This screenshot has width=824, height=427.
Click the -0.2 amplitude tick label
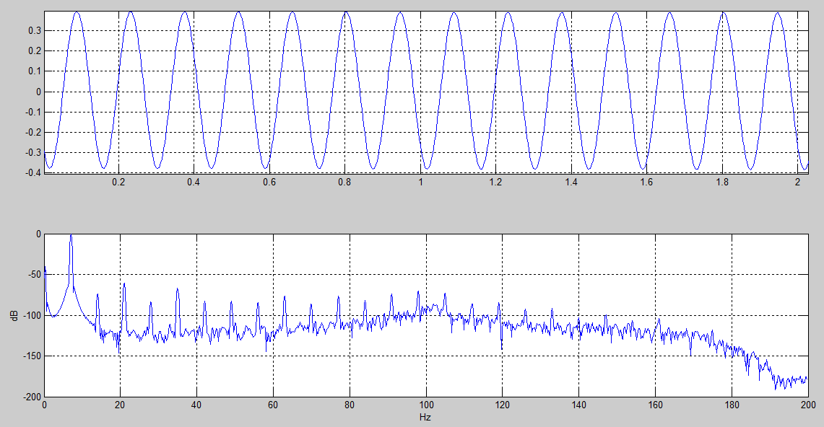[33, 133]
